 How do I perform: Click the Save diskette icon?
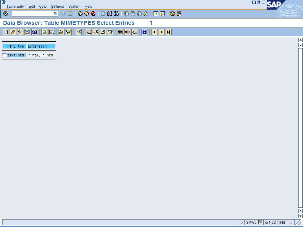tap(70, 14)
